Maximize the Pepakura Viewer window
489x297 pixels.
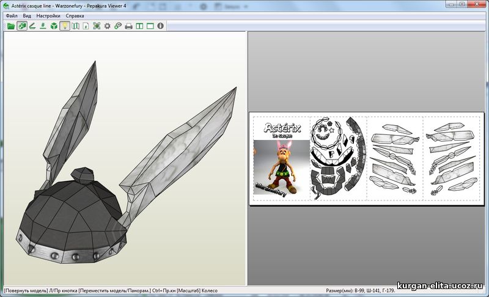point(462,4)
